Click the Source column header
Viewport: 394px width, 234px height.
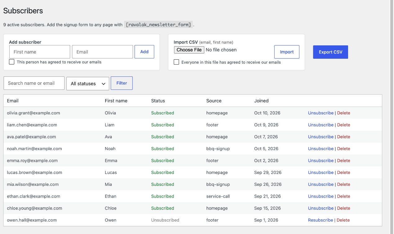214,101
